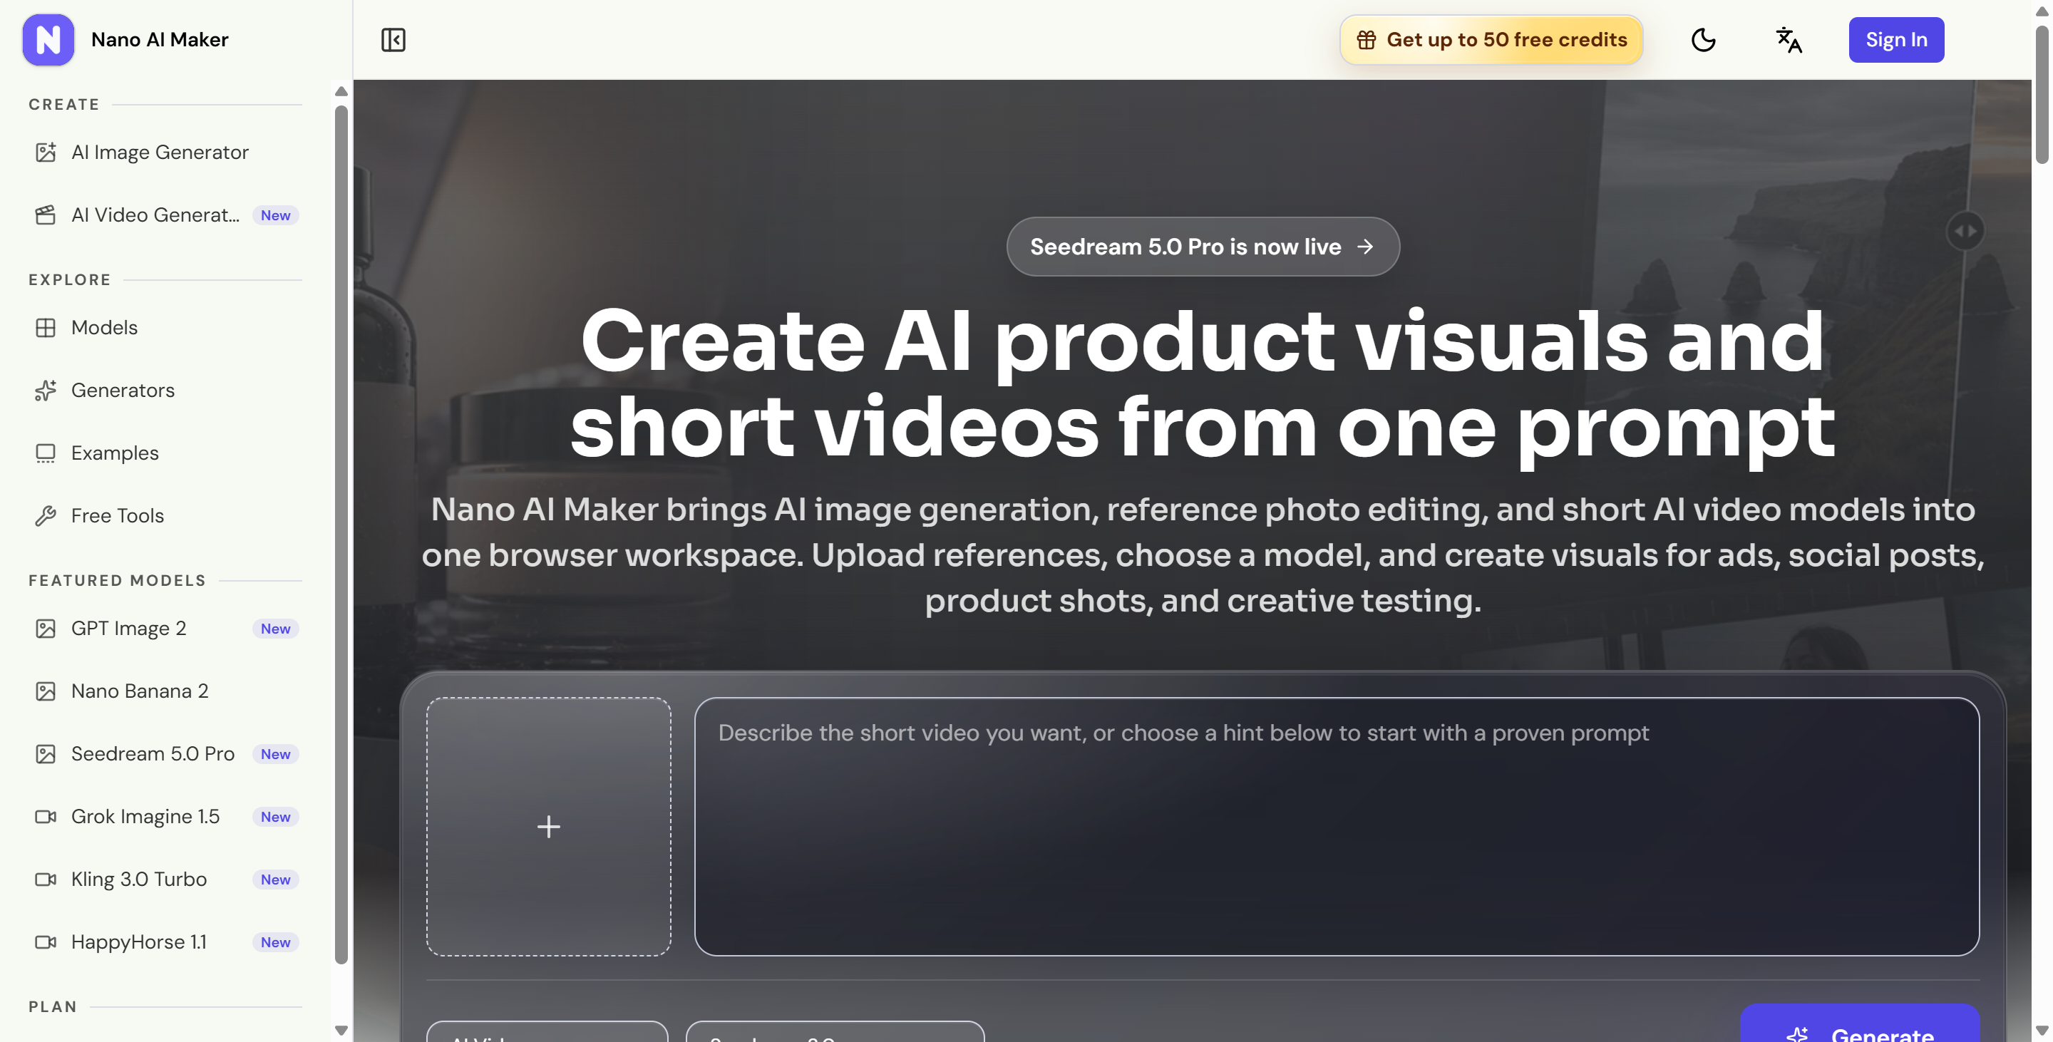This screenshot has width=2053, height=1042.
Task: Open AI Video Generator in the sidebar
Action: coord(165,215)
